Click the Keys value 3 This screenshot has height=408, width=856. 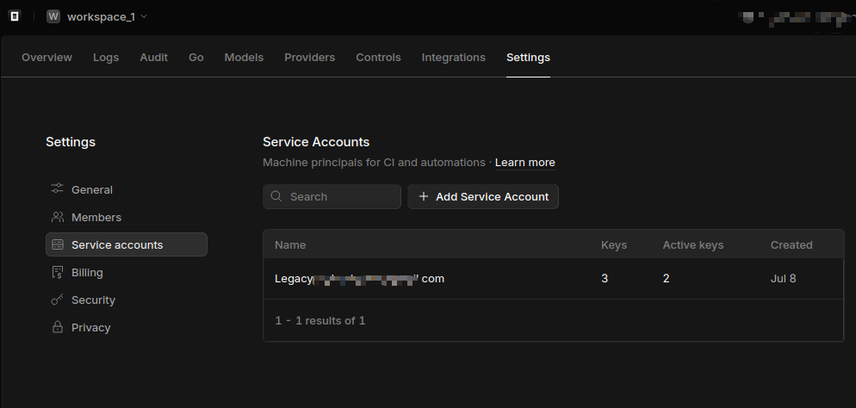click(605, 279)
